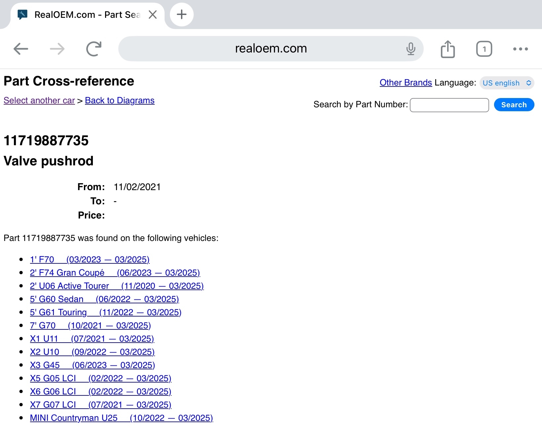Viewport: 542px width, 439px height.
Task: Open the 2' U06 Active Tourer link
Action: pyautogui.click(x=117, y=286)
